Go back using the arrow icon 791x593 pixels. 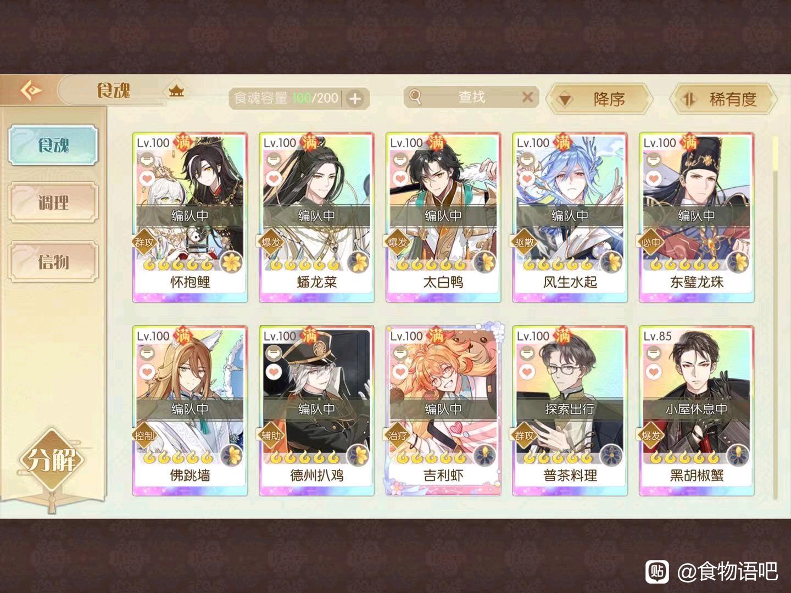(x=30, y=90)
